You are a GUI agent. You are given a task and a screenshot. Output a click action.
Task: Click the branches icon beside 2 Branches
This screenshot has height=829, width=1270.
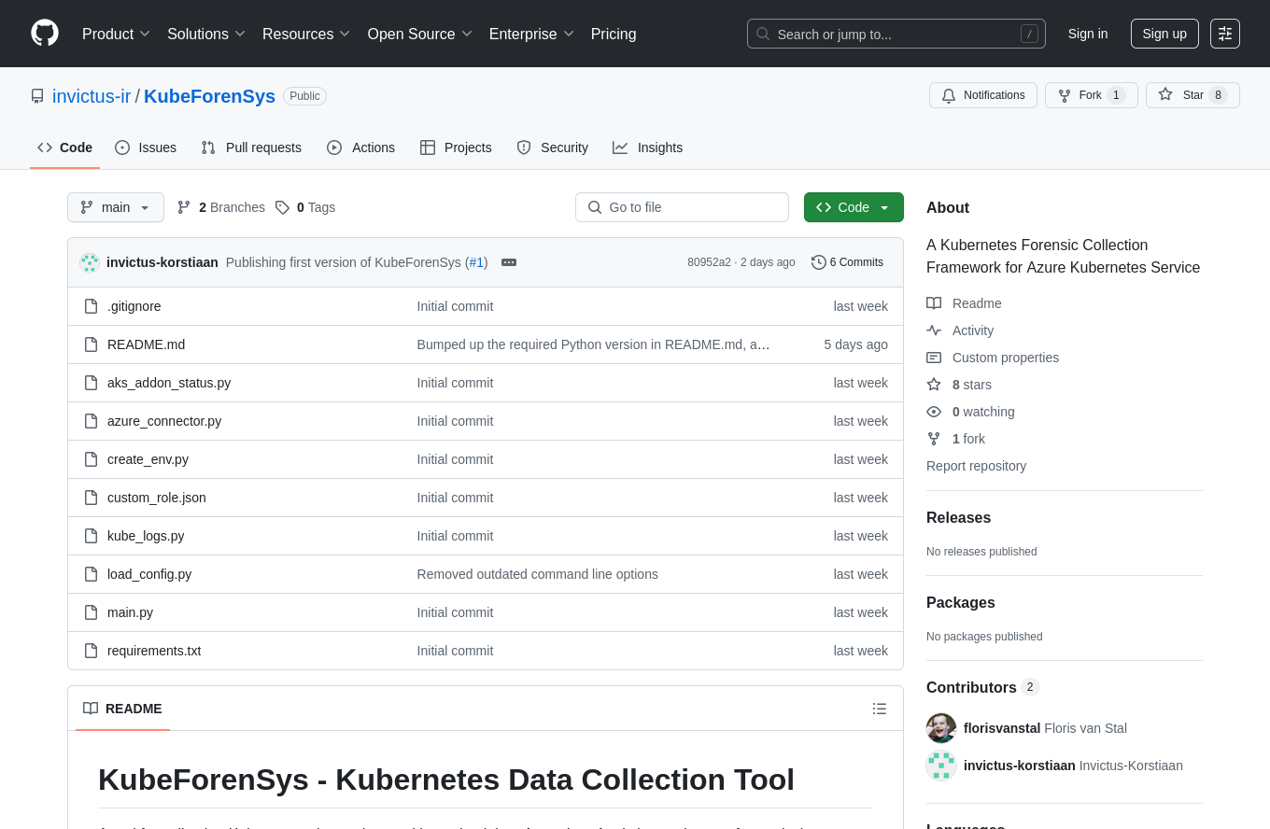pyautogui.click(x=184, y=207)
